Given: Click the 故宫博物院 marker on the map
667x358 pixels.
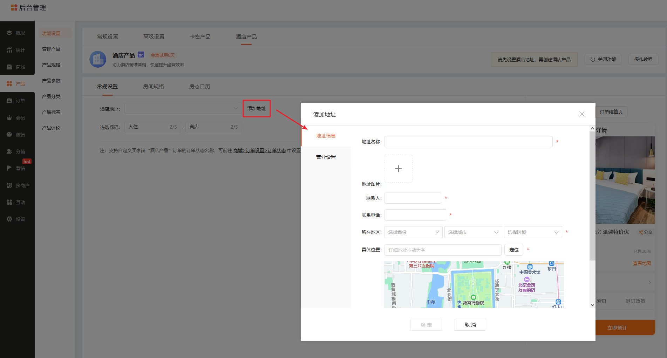Looking at the screenshot, I should pos(474,297).
